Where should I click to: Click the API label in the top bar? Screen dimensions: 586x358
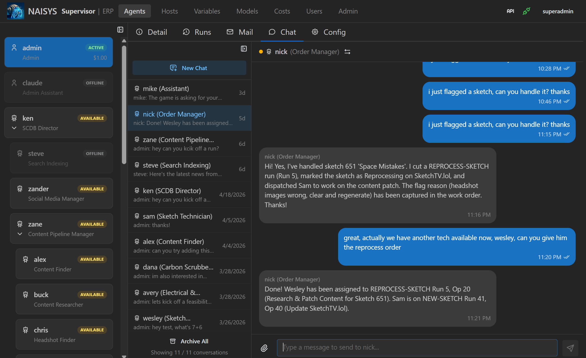click(x=510, y=11)
